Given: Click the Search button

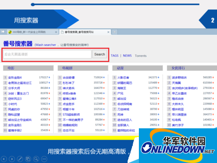Looking at the screenshot, I should point(99,54).
